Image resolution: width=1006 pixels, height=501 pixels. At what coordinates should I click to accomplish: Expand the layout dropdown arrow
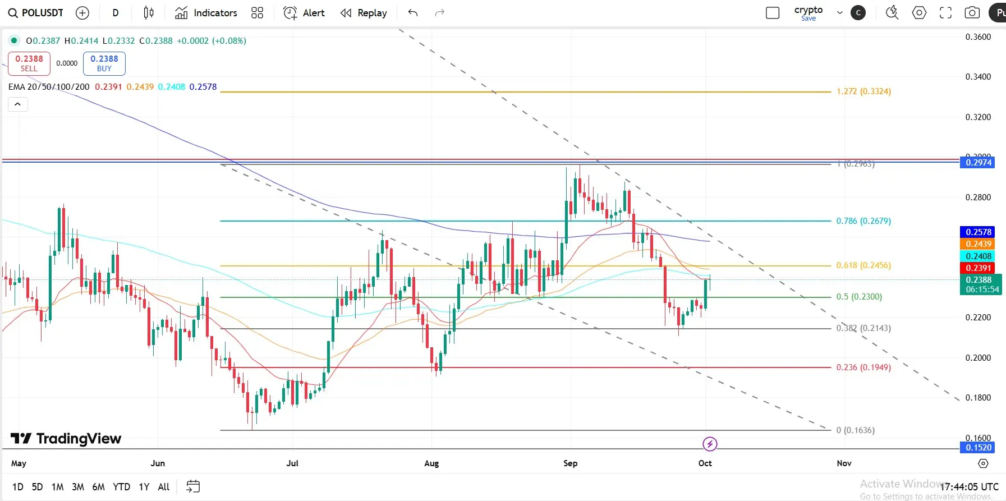(x=840, y=13)
